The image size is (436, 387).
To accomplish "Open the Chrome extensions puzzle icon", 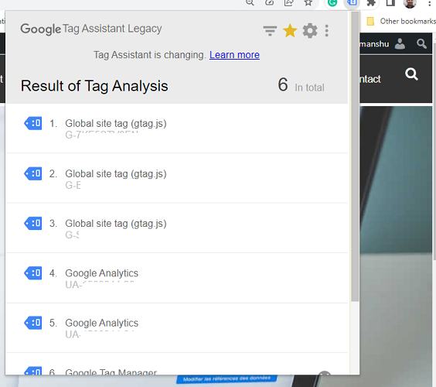I will pos(371,3).
